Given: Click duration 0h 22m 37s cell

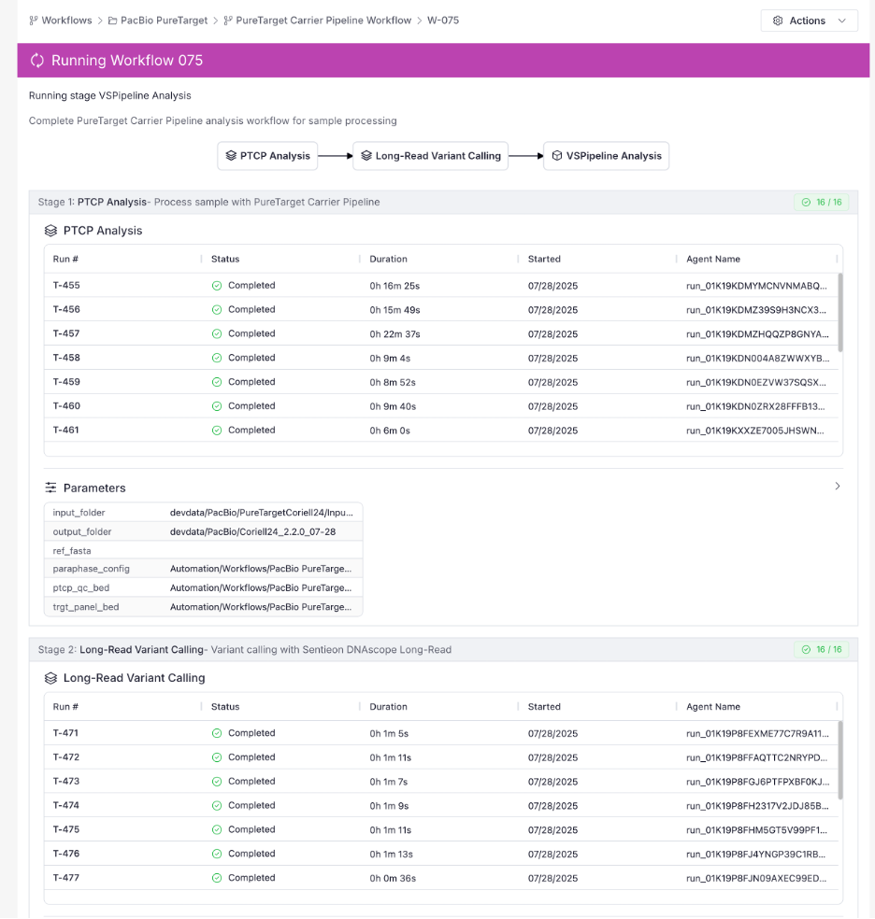Looking at the screenshot, I should (394, 334).
